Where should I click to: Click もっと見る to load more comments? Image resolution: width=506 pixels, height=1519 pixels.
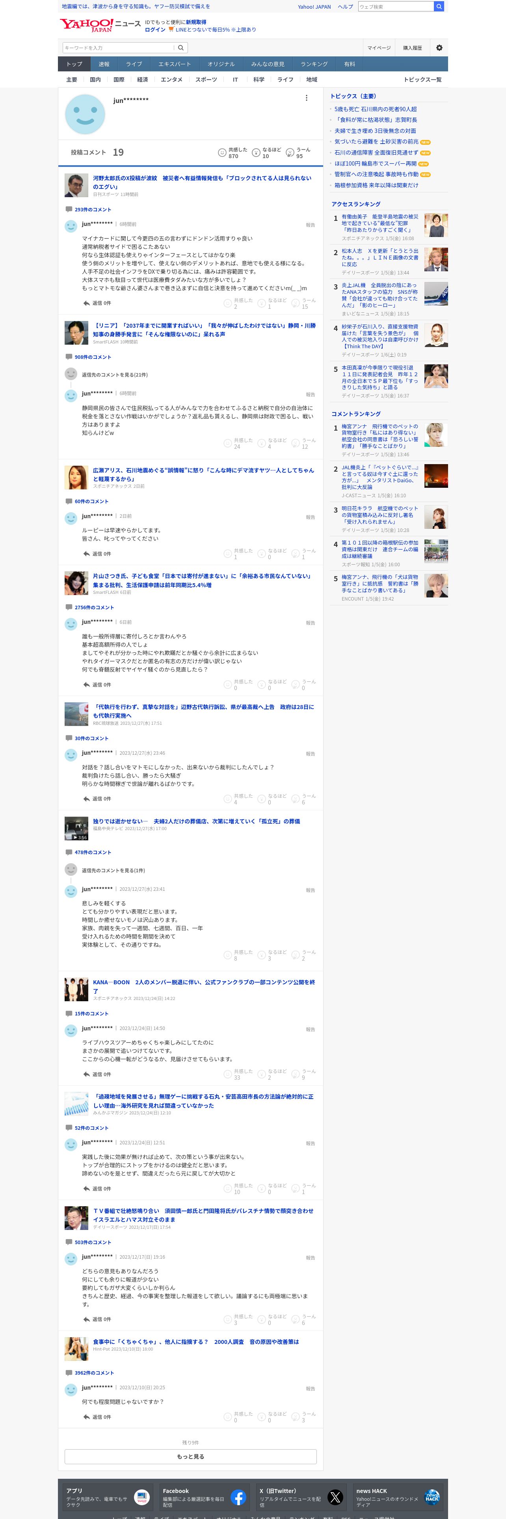190,1456
